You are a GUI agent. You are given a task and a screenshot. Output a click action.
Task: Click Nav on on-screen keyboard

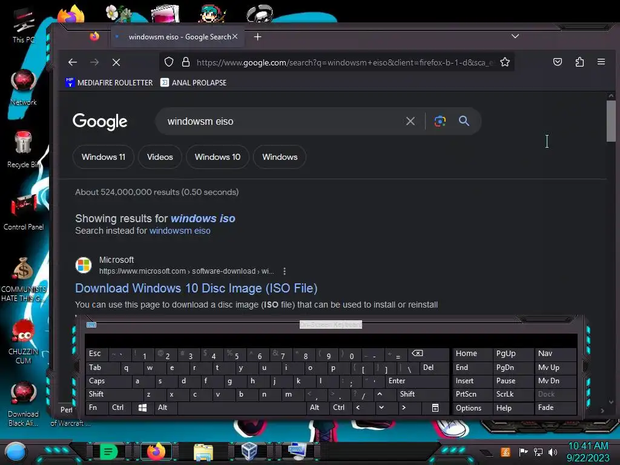pos(555,354)
